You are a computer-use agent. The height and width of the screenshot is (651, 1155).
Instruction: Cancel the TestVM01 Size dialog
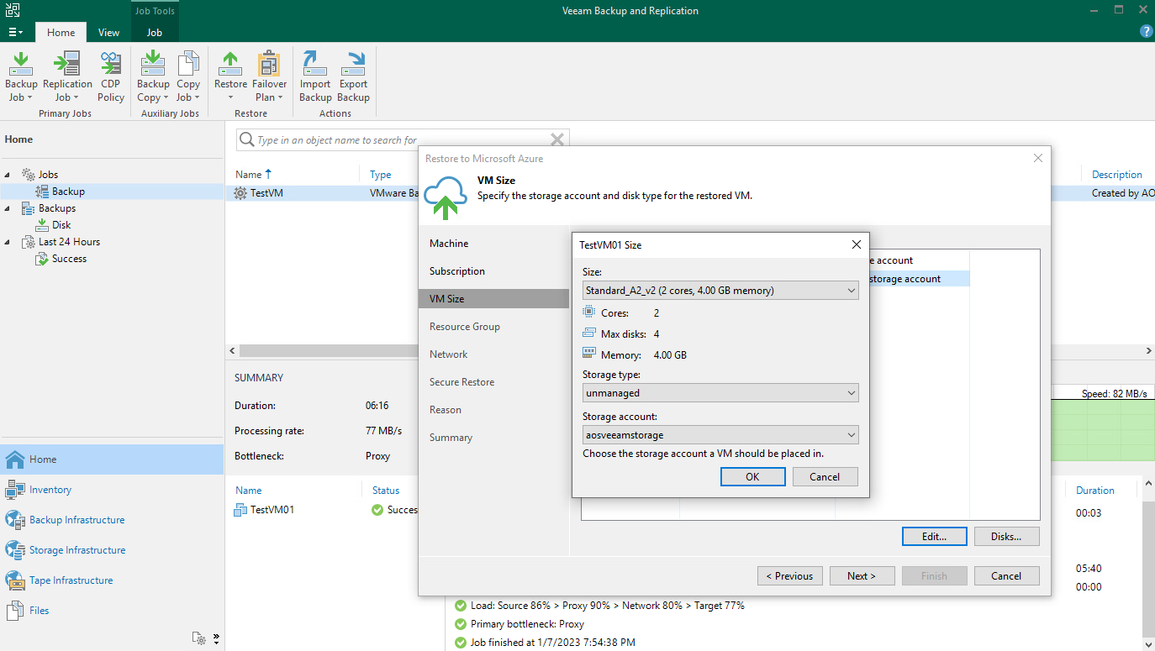(x=825, y=476)
